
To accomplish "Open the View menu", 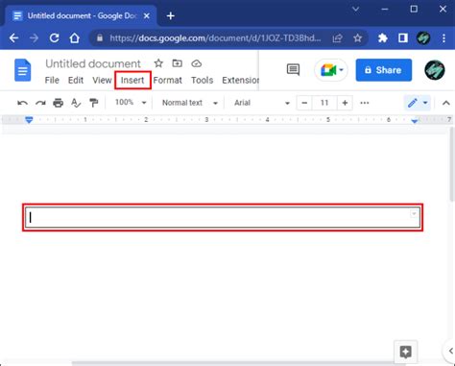I will 102,80.
